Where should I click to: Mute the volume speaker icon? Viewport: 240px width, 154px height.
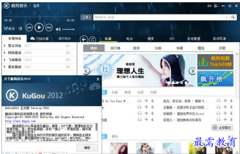tap(58, 29)
